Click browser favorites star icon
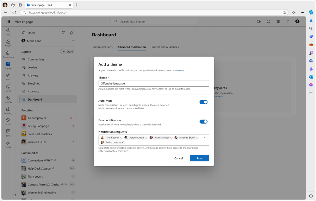The width and height of the screenshot is (316, 201). pyautogui.click(x=284, y=12)
